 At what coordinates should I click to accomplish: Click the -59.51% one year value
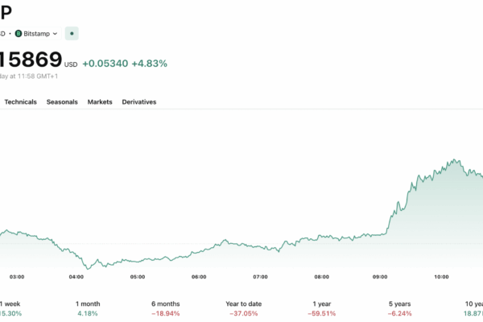point(321,314)
